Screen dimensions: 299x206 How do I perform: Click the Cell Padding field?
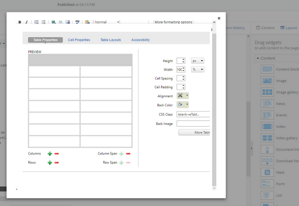point(181,87)
